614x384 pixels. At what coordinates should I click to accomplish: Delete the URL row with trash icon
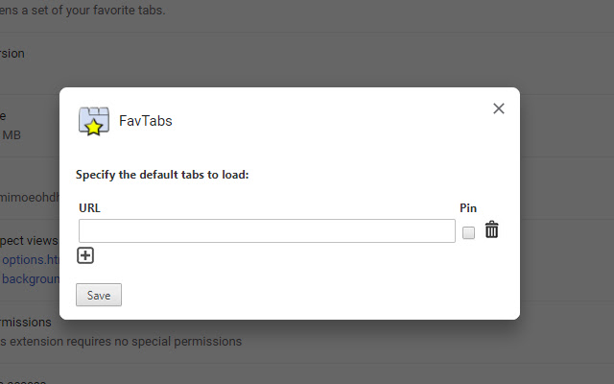click(491, 230)
